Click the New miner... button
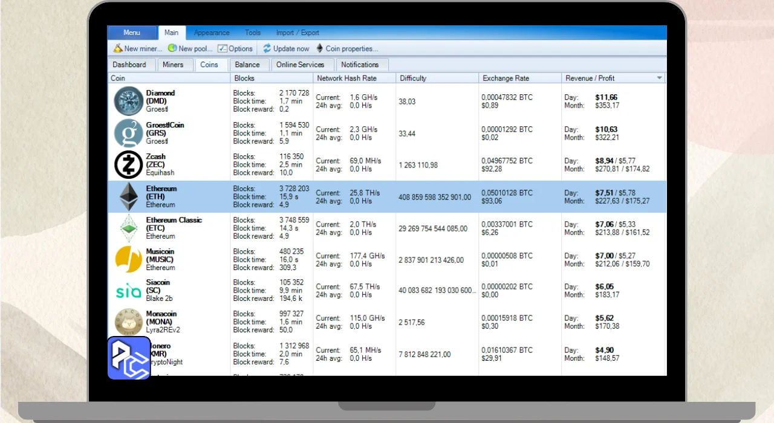The image size is (774, 423). tap(138, 48)
